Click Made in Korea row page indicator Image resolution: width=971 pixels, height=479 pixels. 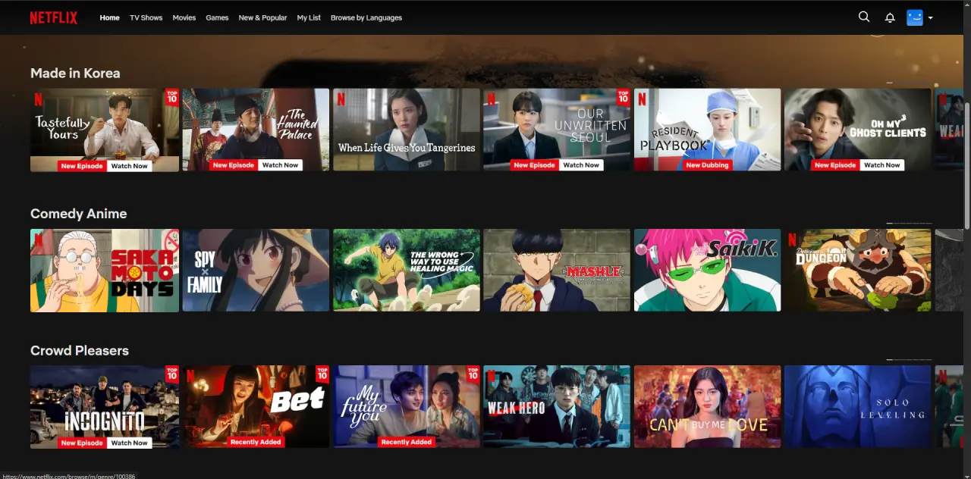(x=909, y=83)
